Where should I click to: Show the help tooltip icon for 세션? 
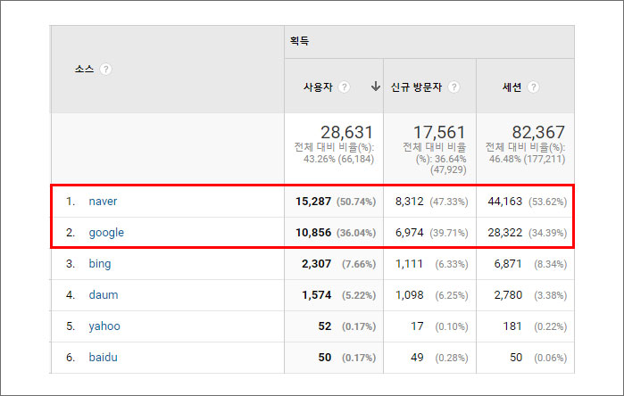533,87
